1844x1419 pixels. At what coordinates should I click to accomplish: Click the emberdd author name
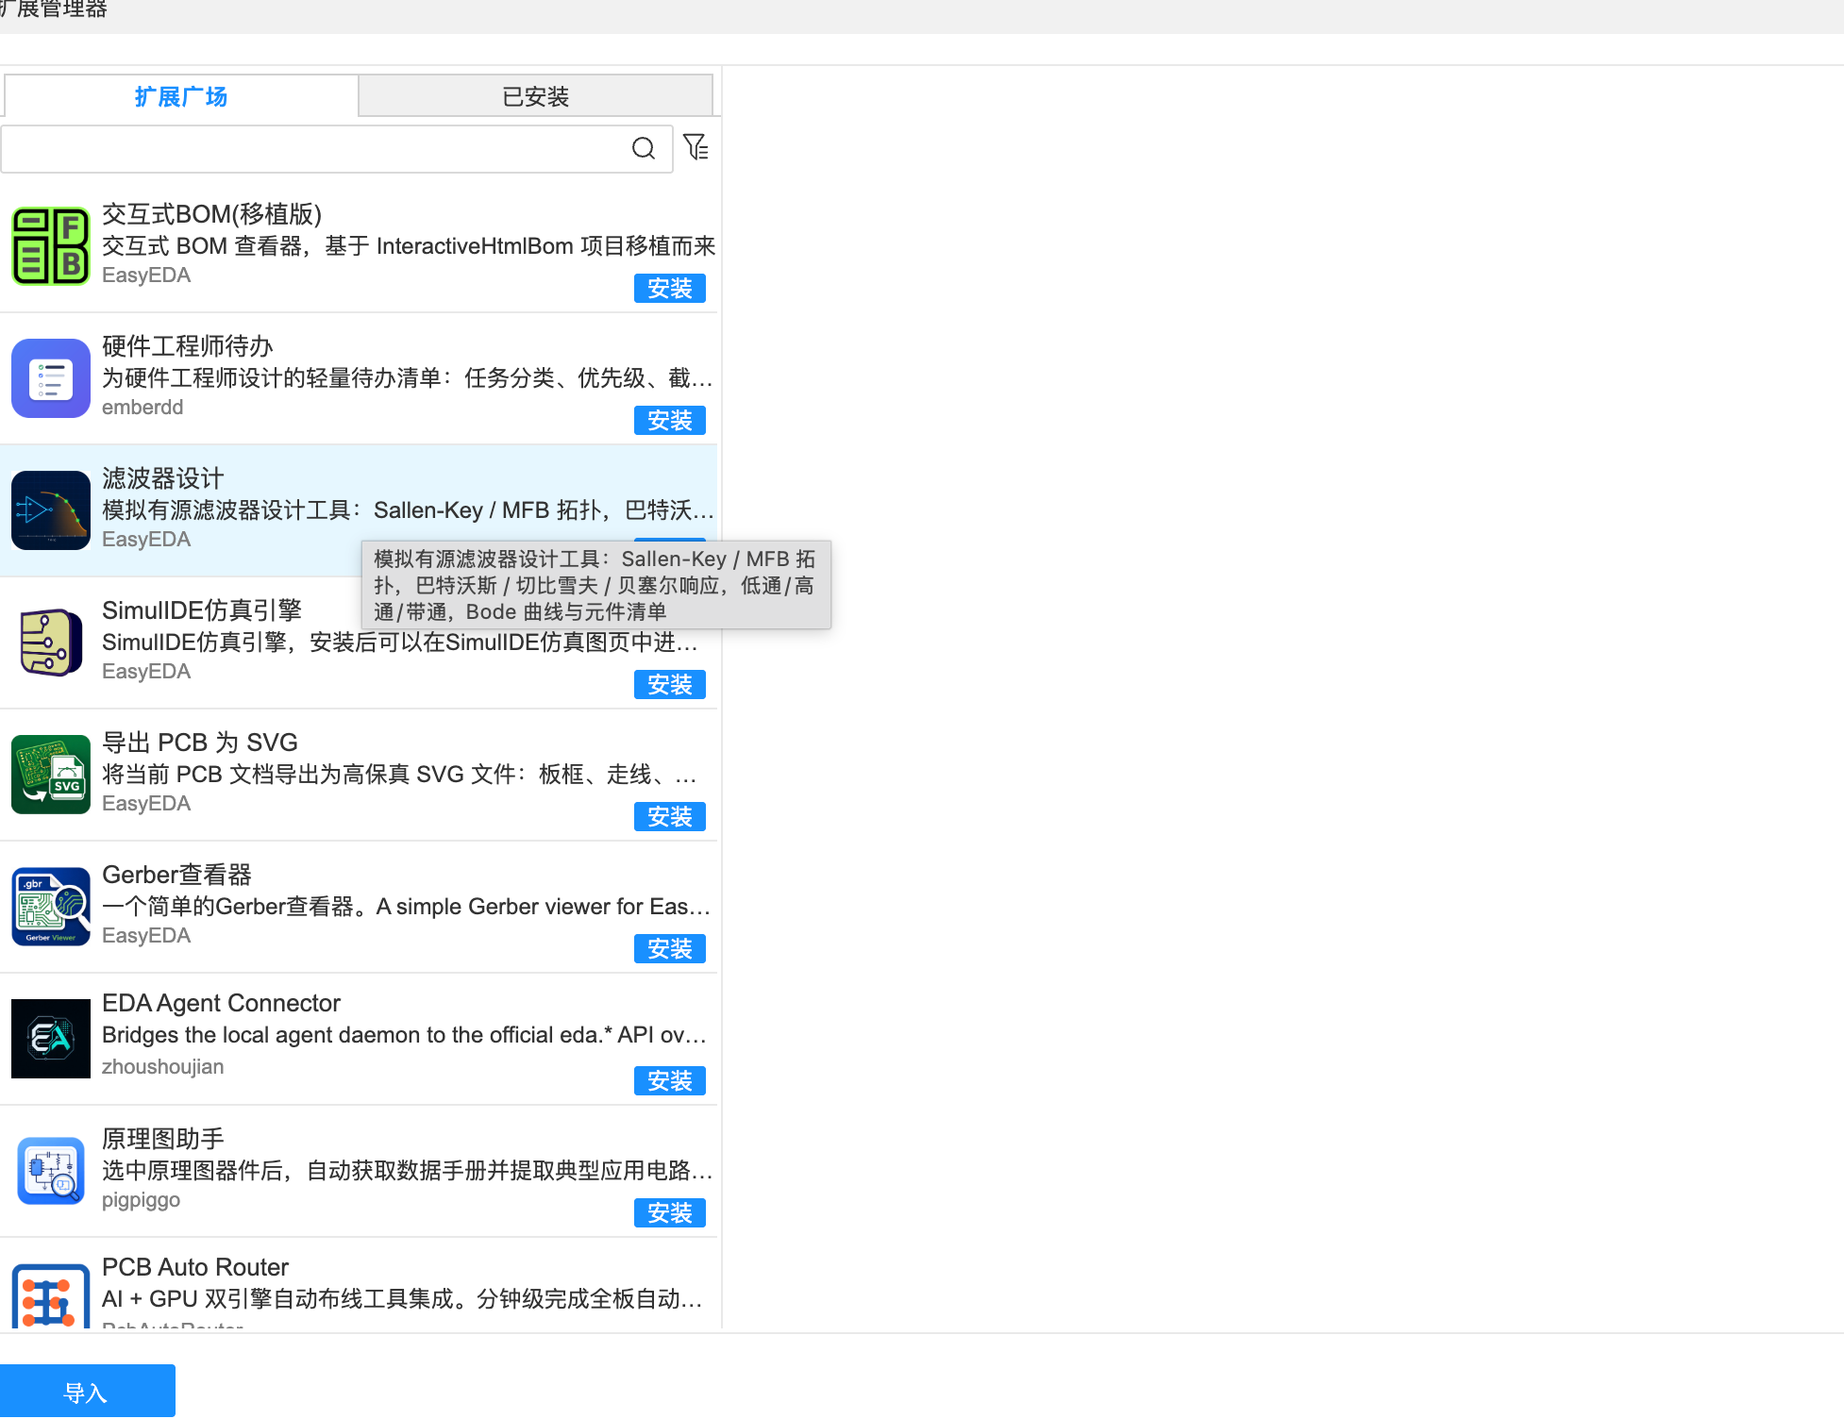[142, 408]
